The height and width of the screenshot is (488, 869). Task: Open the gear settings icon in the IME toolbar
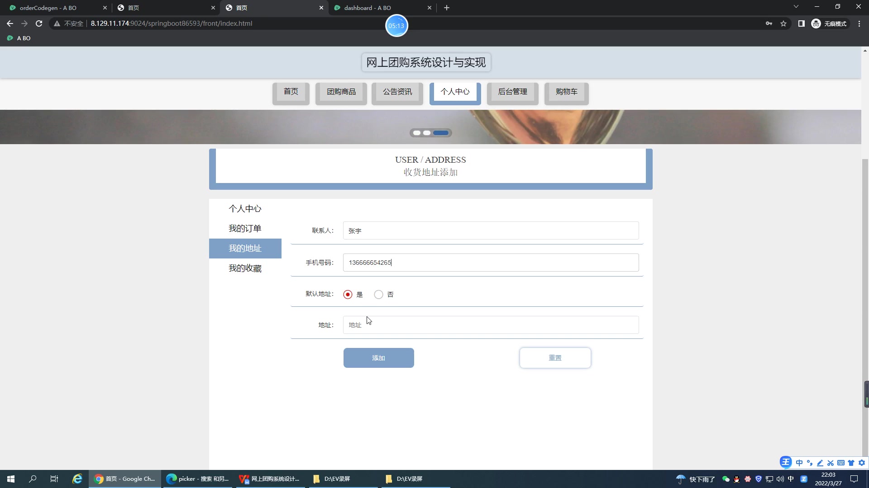(862, 463)
